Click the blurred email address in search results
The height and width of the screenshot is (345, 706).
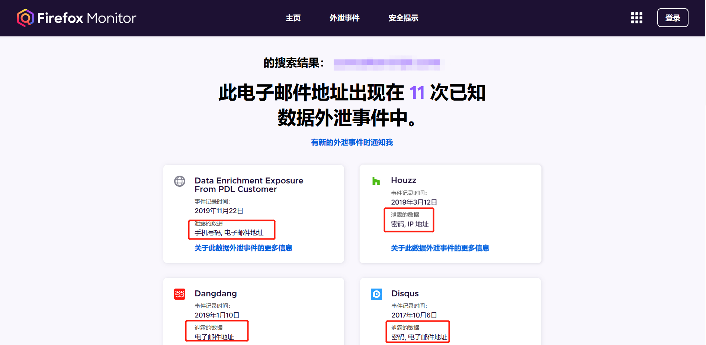(386, 64)
